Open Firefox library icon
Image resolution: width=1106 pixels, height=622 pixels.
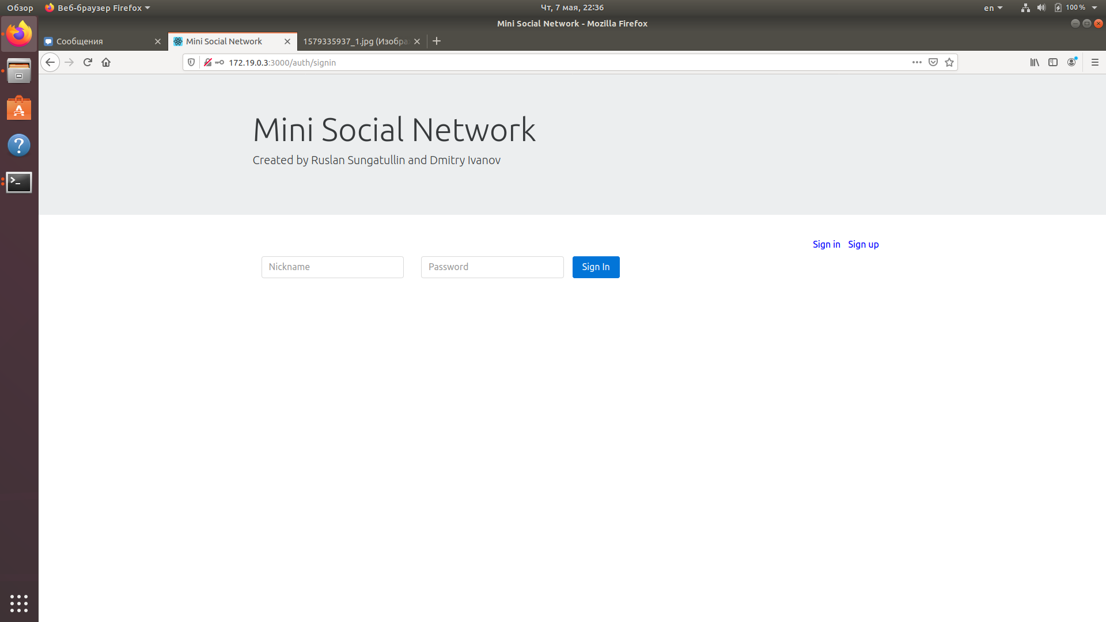[1035, 62]
